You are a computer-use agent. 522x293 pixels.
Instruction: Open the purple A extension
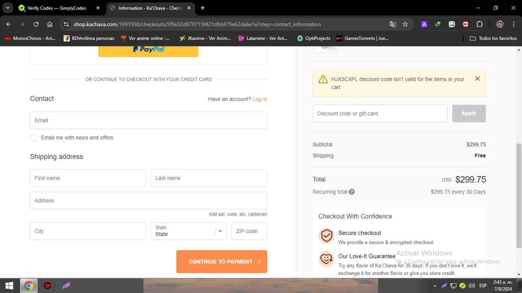(424, 24)
